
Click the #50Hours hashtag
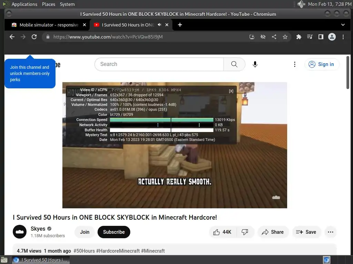pyautogui.click(x=84, y=251)
